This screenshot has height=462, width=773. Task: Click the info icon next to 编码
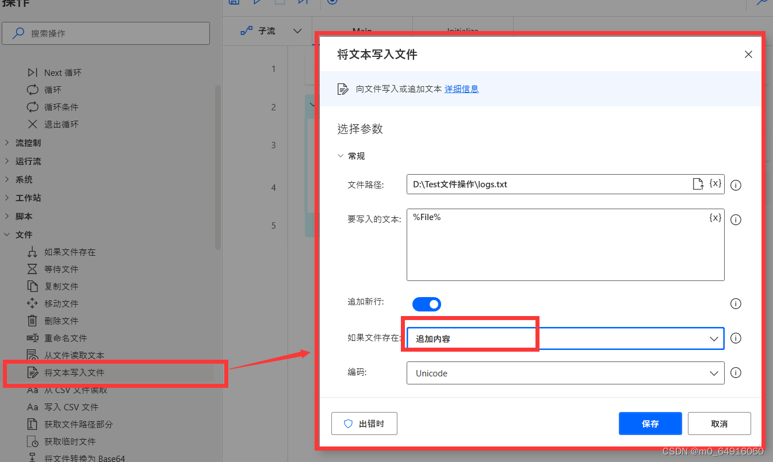pos(736,372)
